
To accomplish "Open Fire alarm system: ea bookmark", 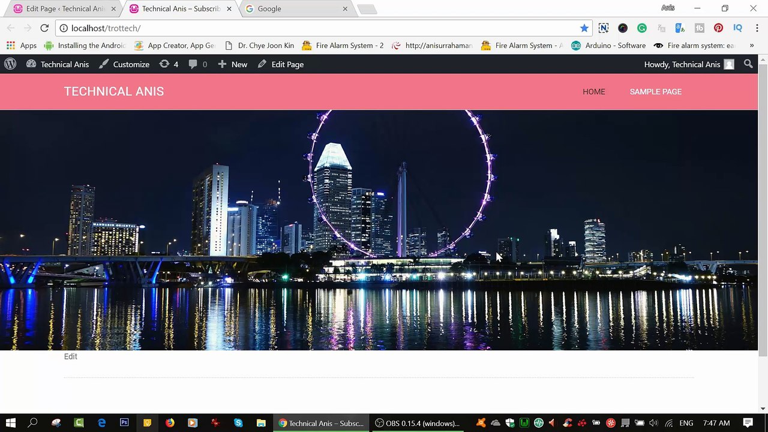I will [694, 46].
